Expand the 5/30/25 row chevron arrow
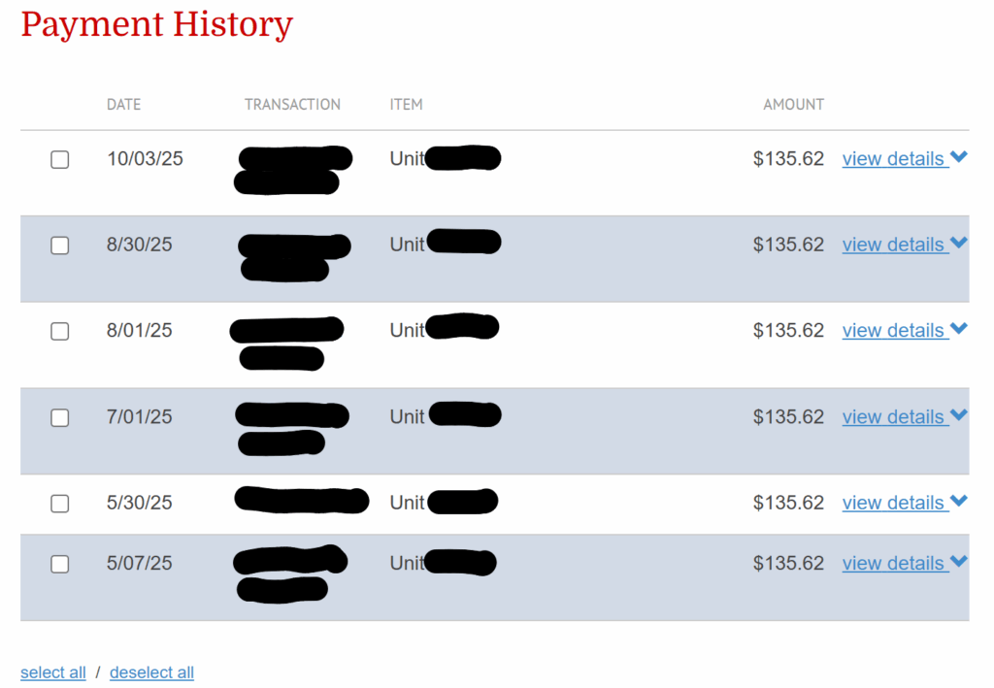 coord(959,501)
